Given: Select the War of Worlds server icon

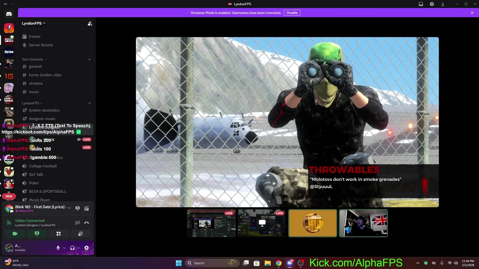Looking at the screenshot, I should [9, 100].
